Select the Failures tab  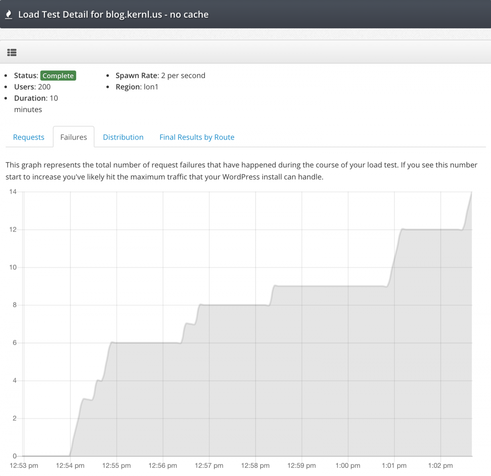click(74, 137)
